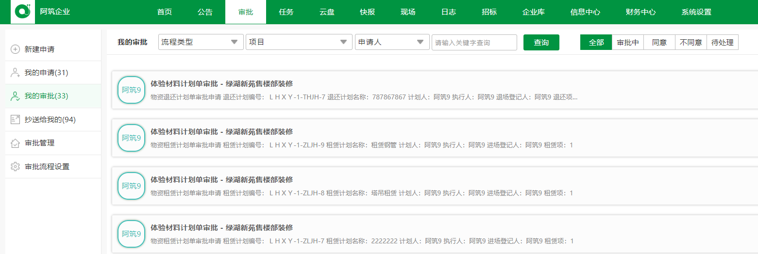This screenshot has height=254, width=758.
Task: Click the 审批管理 house icon
Action: [15, 143]
